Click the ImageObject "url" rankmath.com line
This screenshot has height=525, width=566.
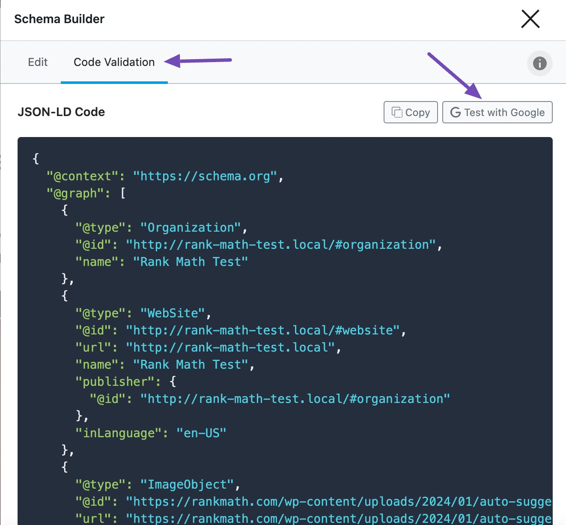coord(313,519)
